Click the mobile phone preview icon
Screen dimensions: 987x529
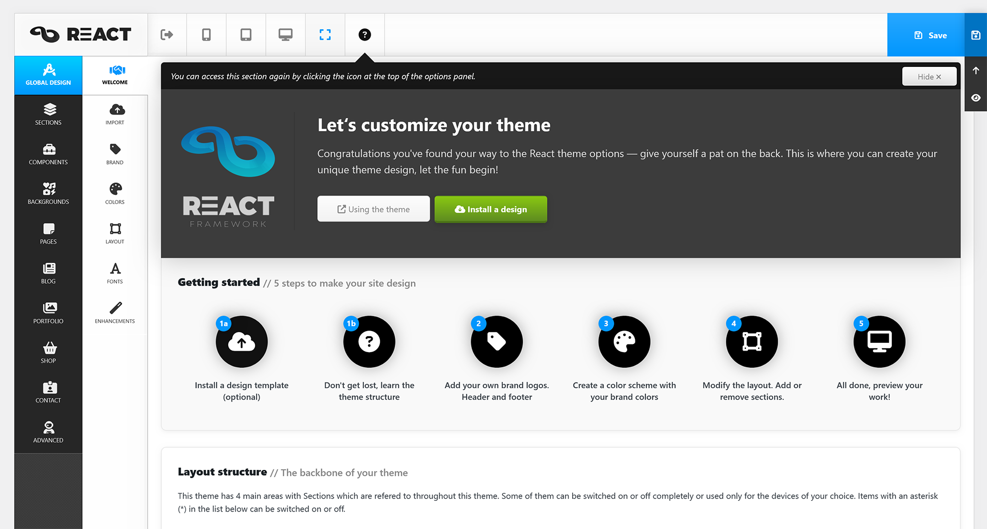[x=206, y=35]
